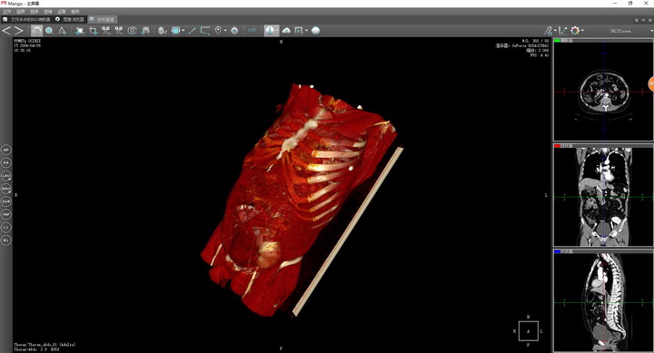Click the color wheel gear icon
The height and width of the screenshot is (353, 654).
(x=575, y=31)
